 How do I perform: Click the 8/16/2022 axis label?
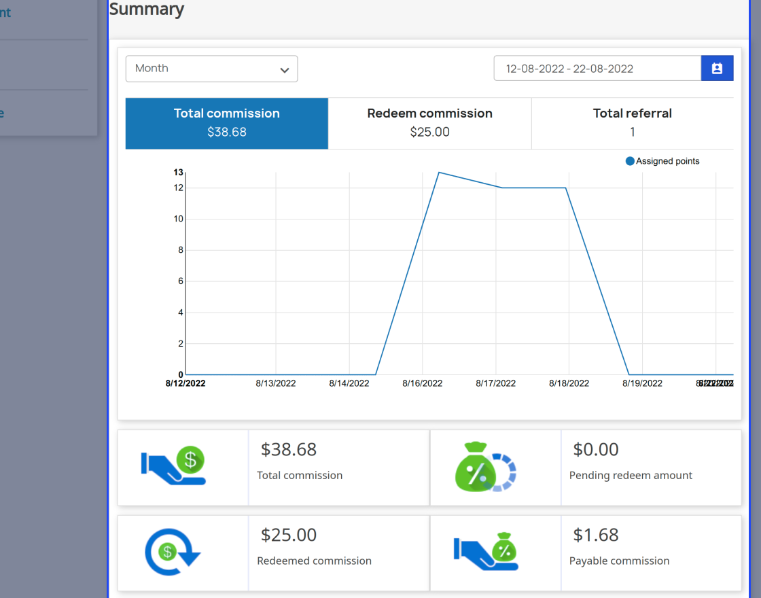point(422,383)
